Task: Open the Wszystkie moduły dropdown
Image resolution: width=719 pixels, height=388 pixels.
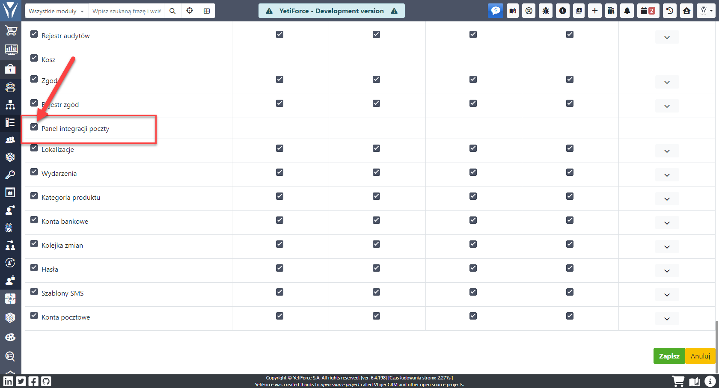Action: coord(56,11)
